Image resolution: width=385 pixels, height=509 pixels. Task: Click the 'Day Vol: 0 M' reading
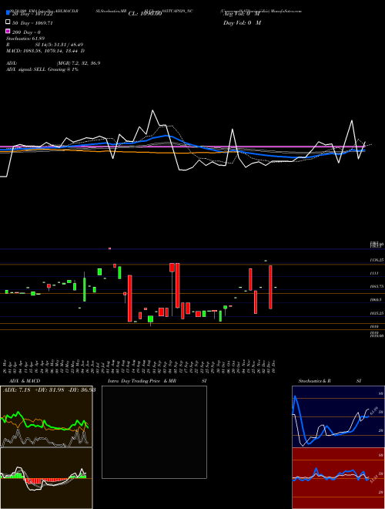(242, 22)
